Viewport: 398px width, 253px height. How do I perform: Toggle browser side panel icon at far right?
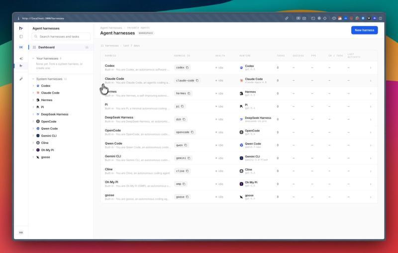pyautogui.click(x=381, y=18)
